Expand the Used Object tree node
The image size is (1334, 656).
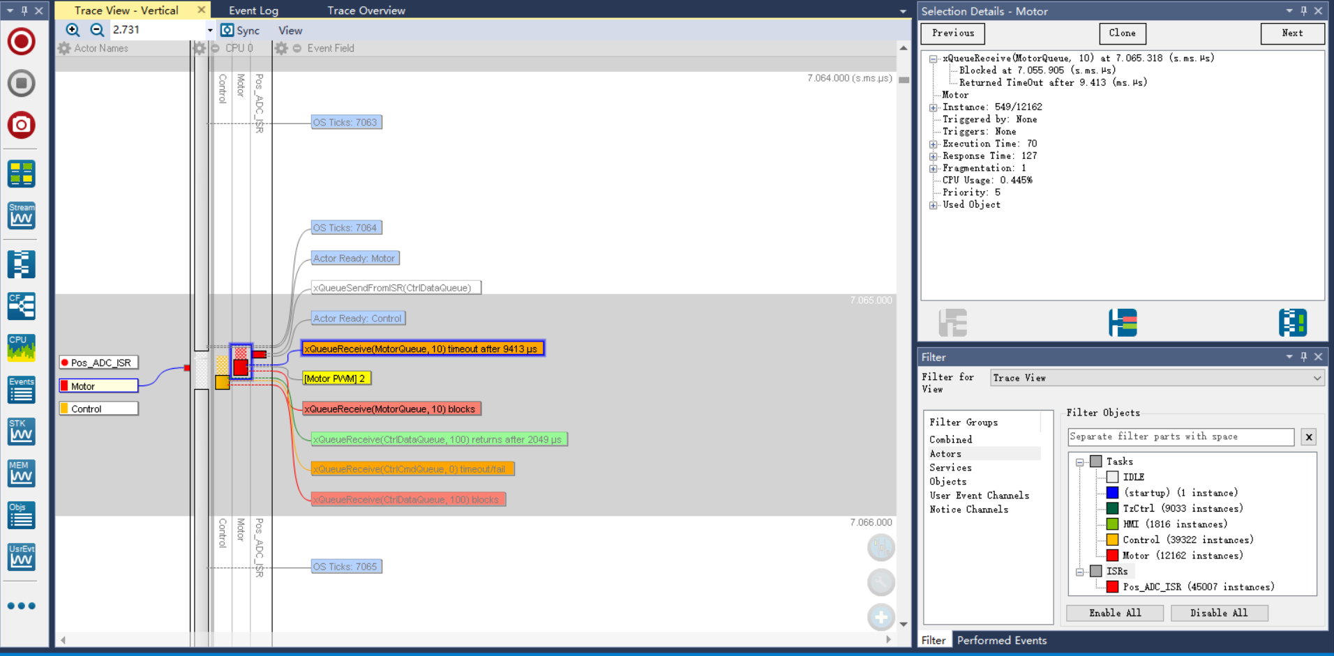tap(934, 205)
